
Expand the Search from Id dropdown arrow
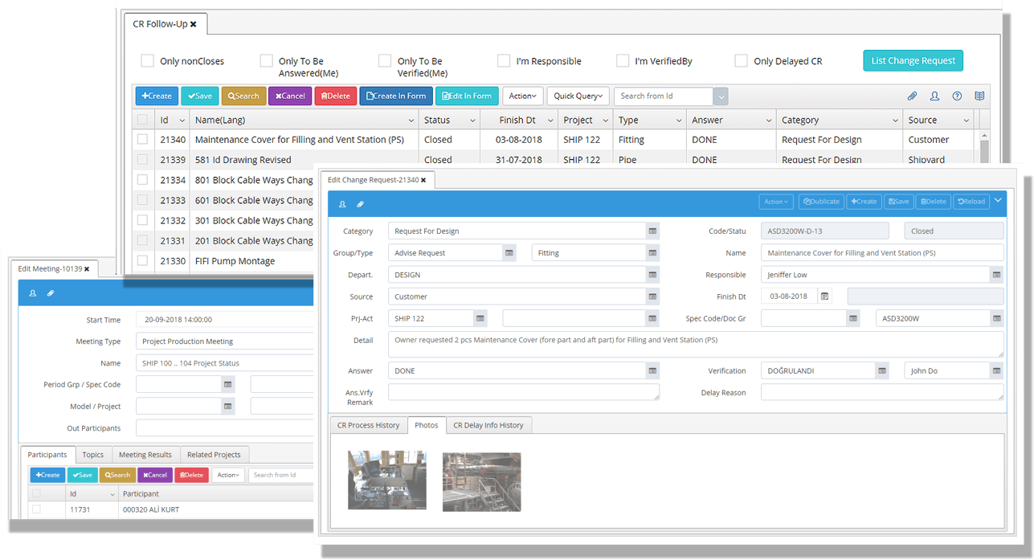(721, 96)
